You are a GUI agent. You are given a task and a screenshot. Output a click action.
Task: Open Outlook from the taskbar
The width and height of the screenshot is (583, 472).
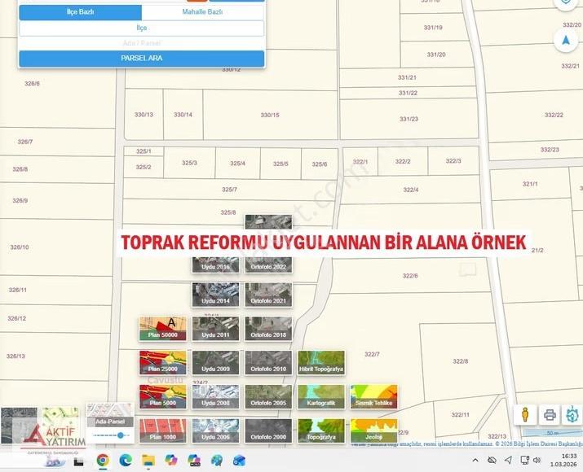pos(239,461)
